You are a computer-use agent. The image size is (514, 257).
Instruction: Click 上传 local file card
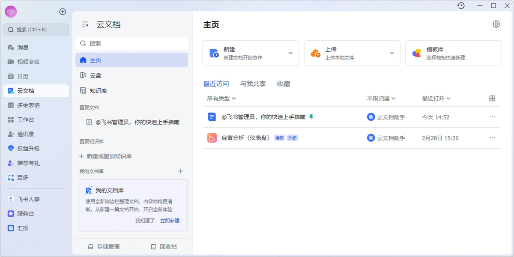(x=352, y=53)
